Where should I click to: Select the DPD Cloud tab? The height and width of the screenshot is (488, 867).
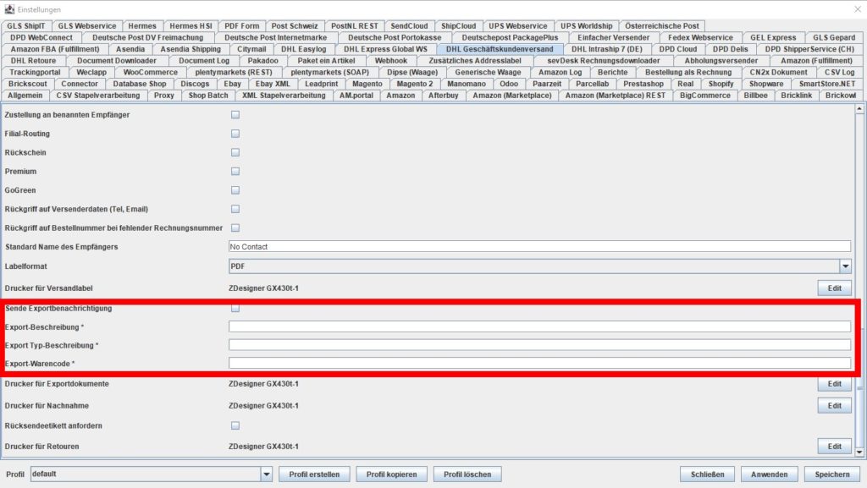point(678,49)
